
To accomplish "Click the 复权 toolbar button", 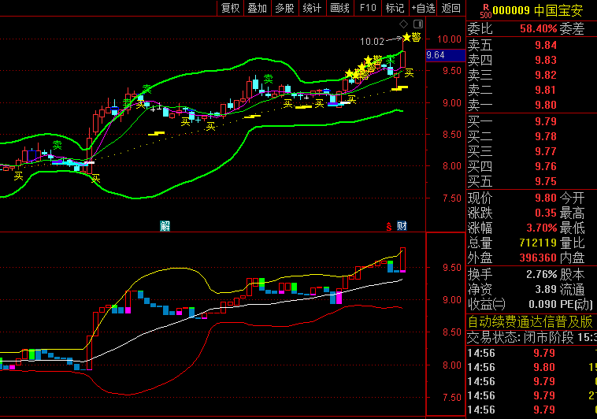I will coord(230,8).
